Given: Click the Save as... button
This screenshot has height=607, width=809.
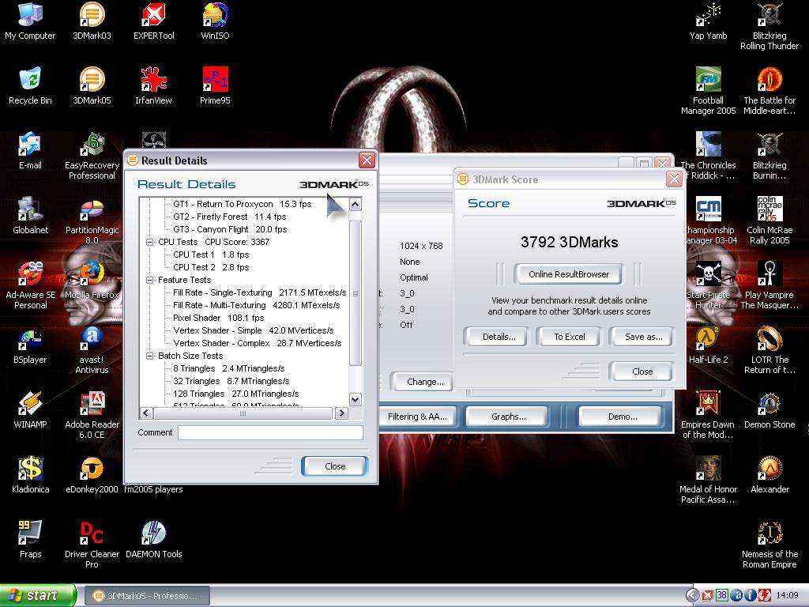Looking at the screenshot, I should pos(642,337).
